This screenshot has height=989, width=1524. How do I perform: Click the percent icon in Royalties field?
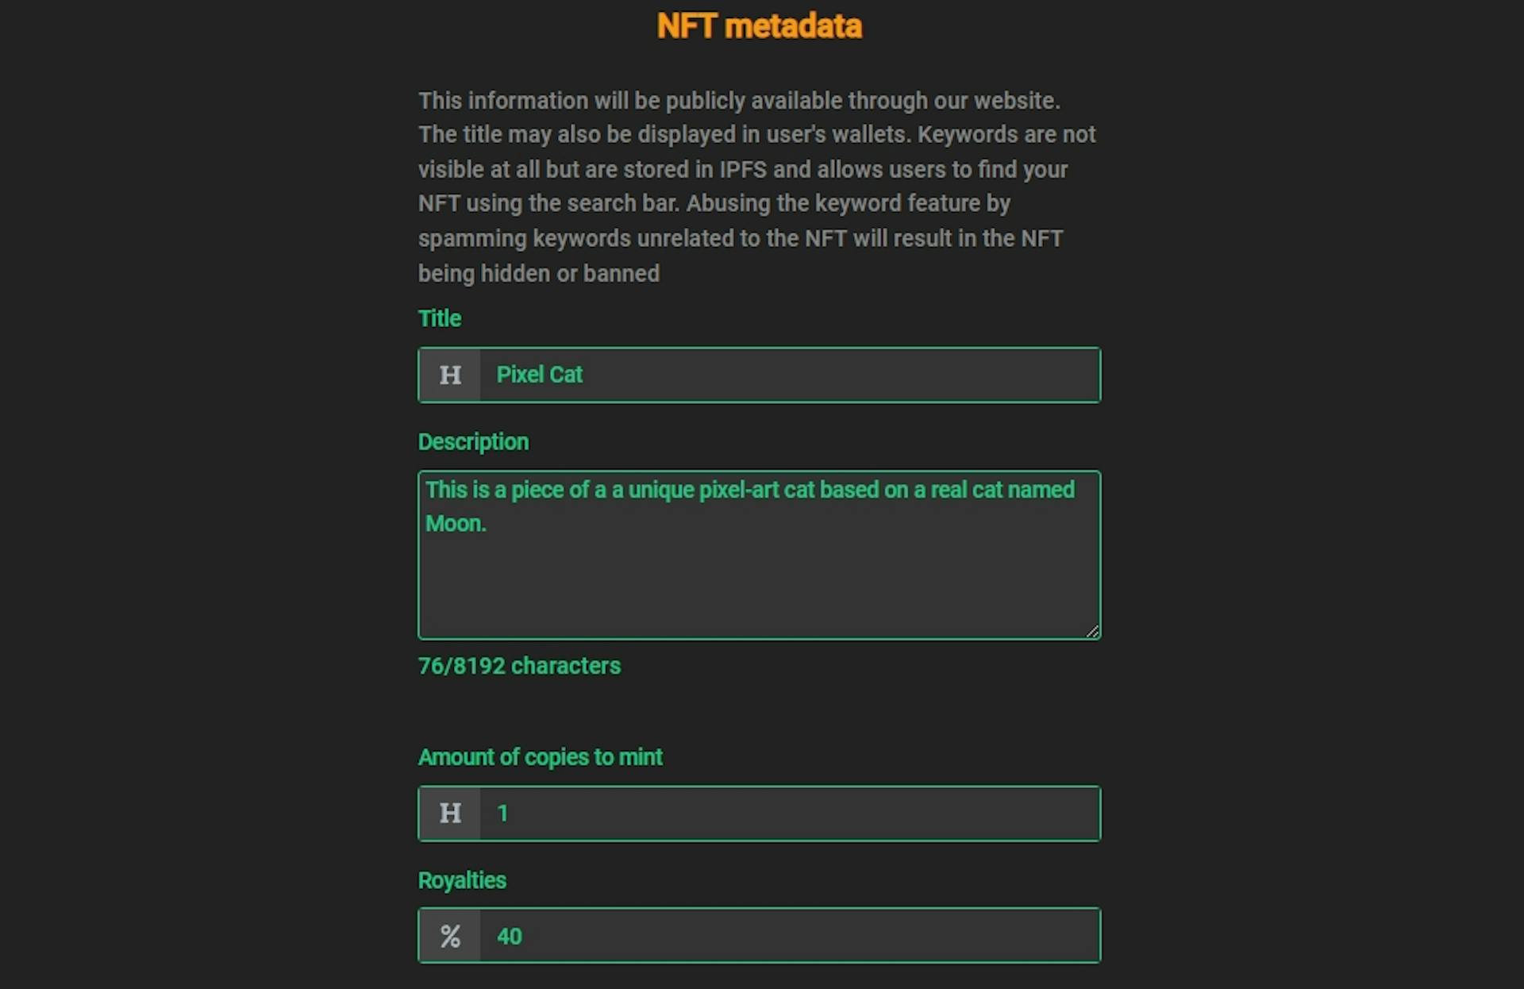[x=450, y=936]
